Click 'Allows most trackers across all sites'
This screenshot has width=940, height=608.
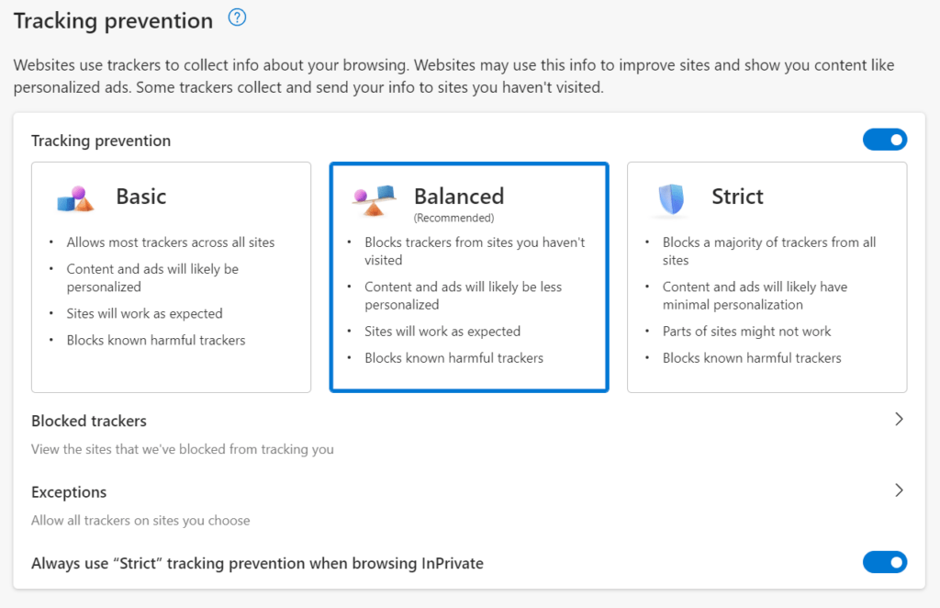170,242
